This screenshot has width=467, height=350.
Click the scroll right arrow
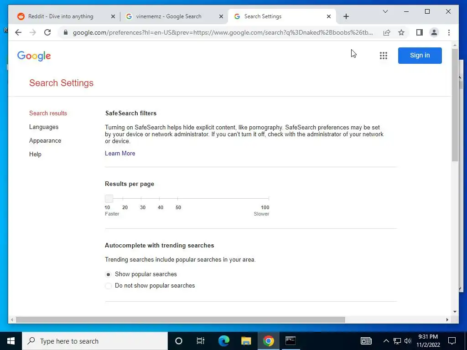pyautogui.click(x=447, y=319)
